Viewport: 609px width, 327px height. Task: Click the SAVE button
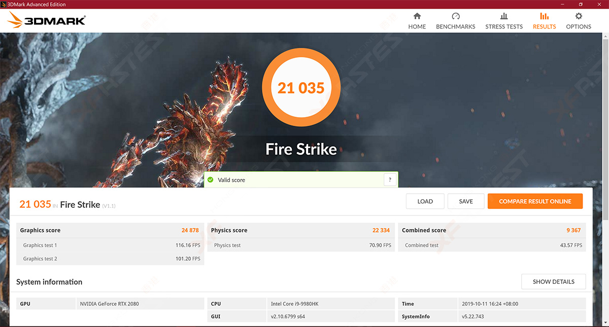coord(466,201)
